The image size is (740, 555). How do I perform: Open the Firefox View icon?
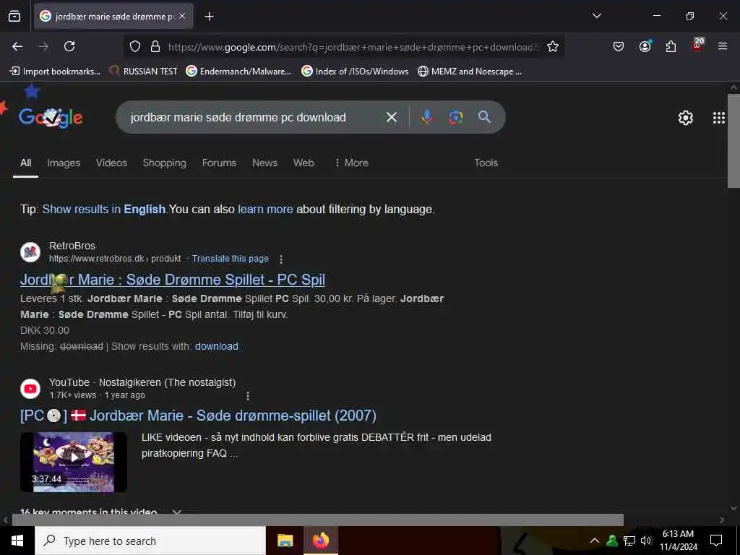[x=14, y=17]
